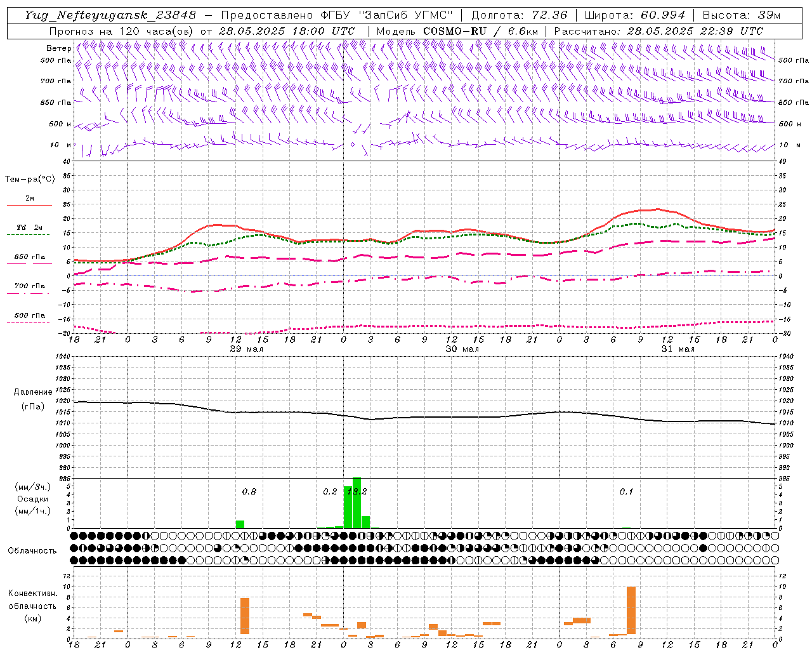Click the 30 мая date label
This screenshot has width=812, height=650.
tap(462, 349)
